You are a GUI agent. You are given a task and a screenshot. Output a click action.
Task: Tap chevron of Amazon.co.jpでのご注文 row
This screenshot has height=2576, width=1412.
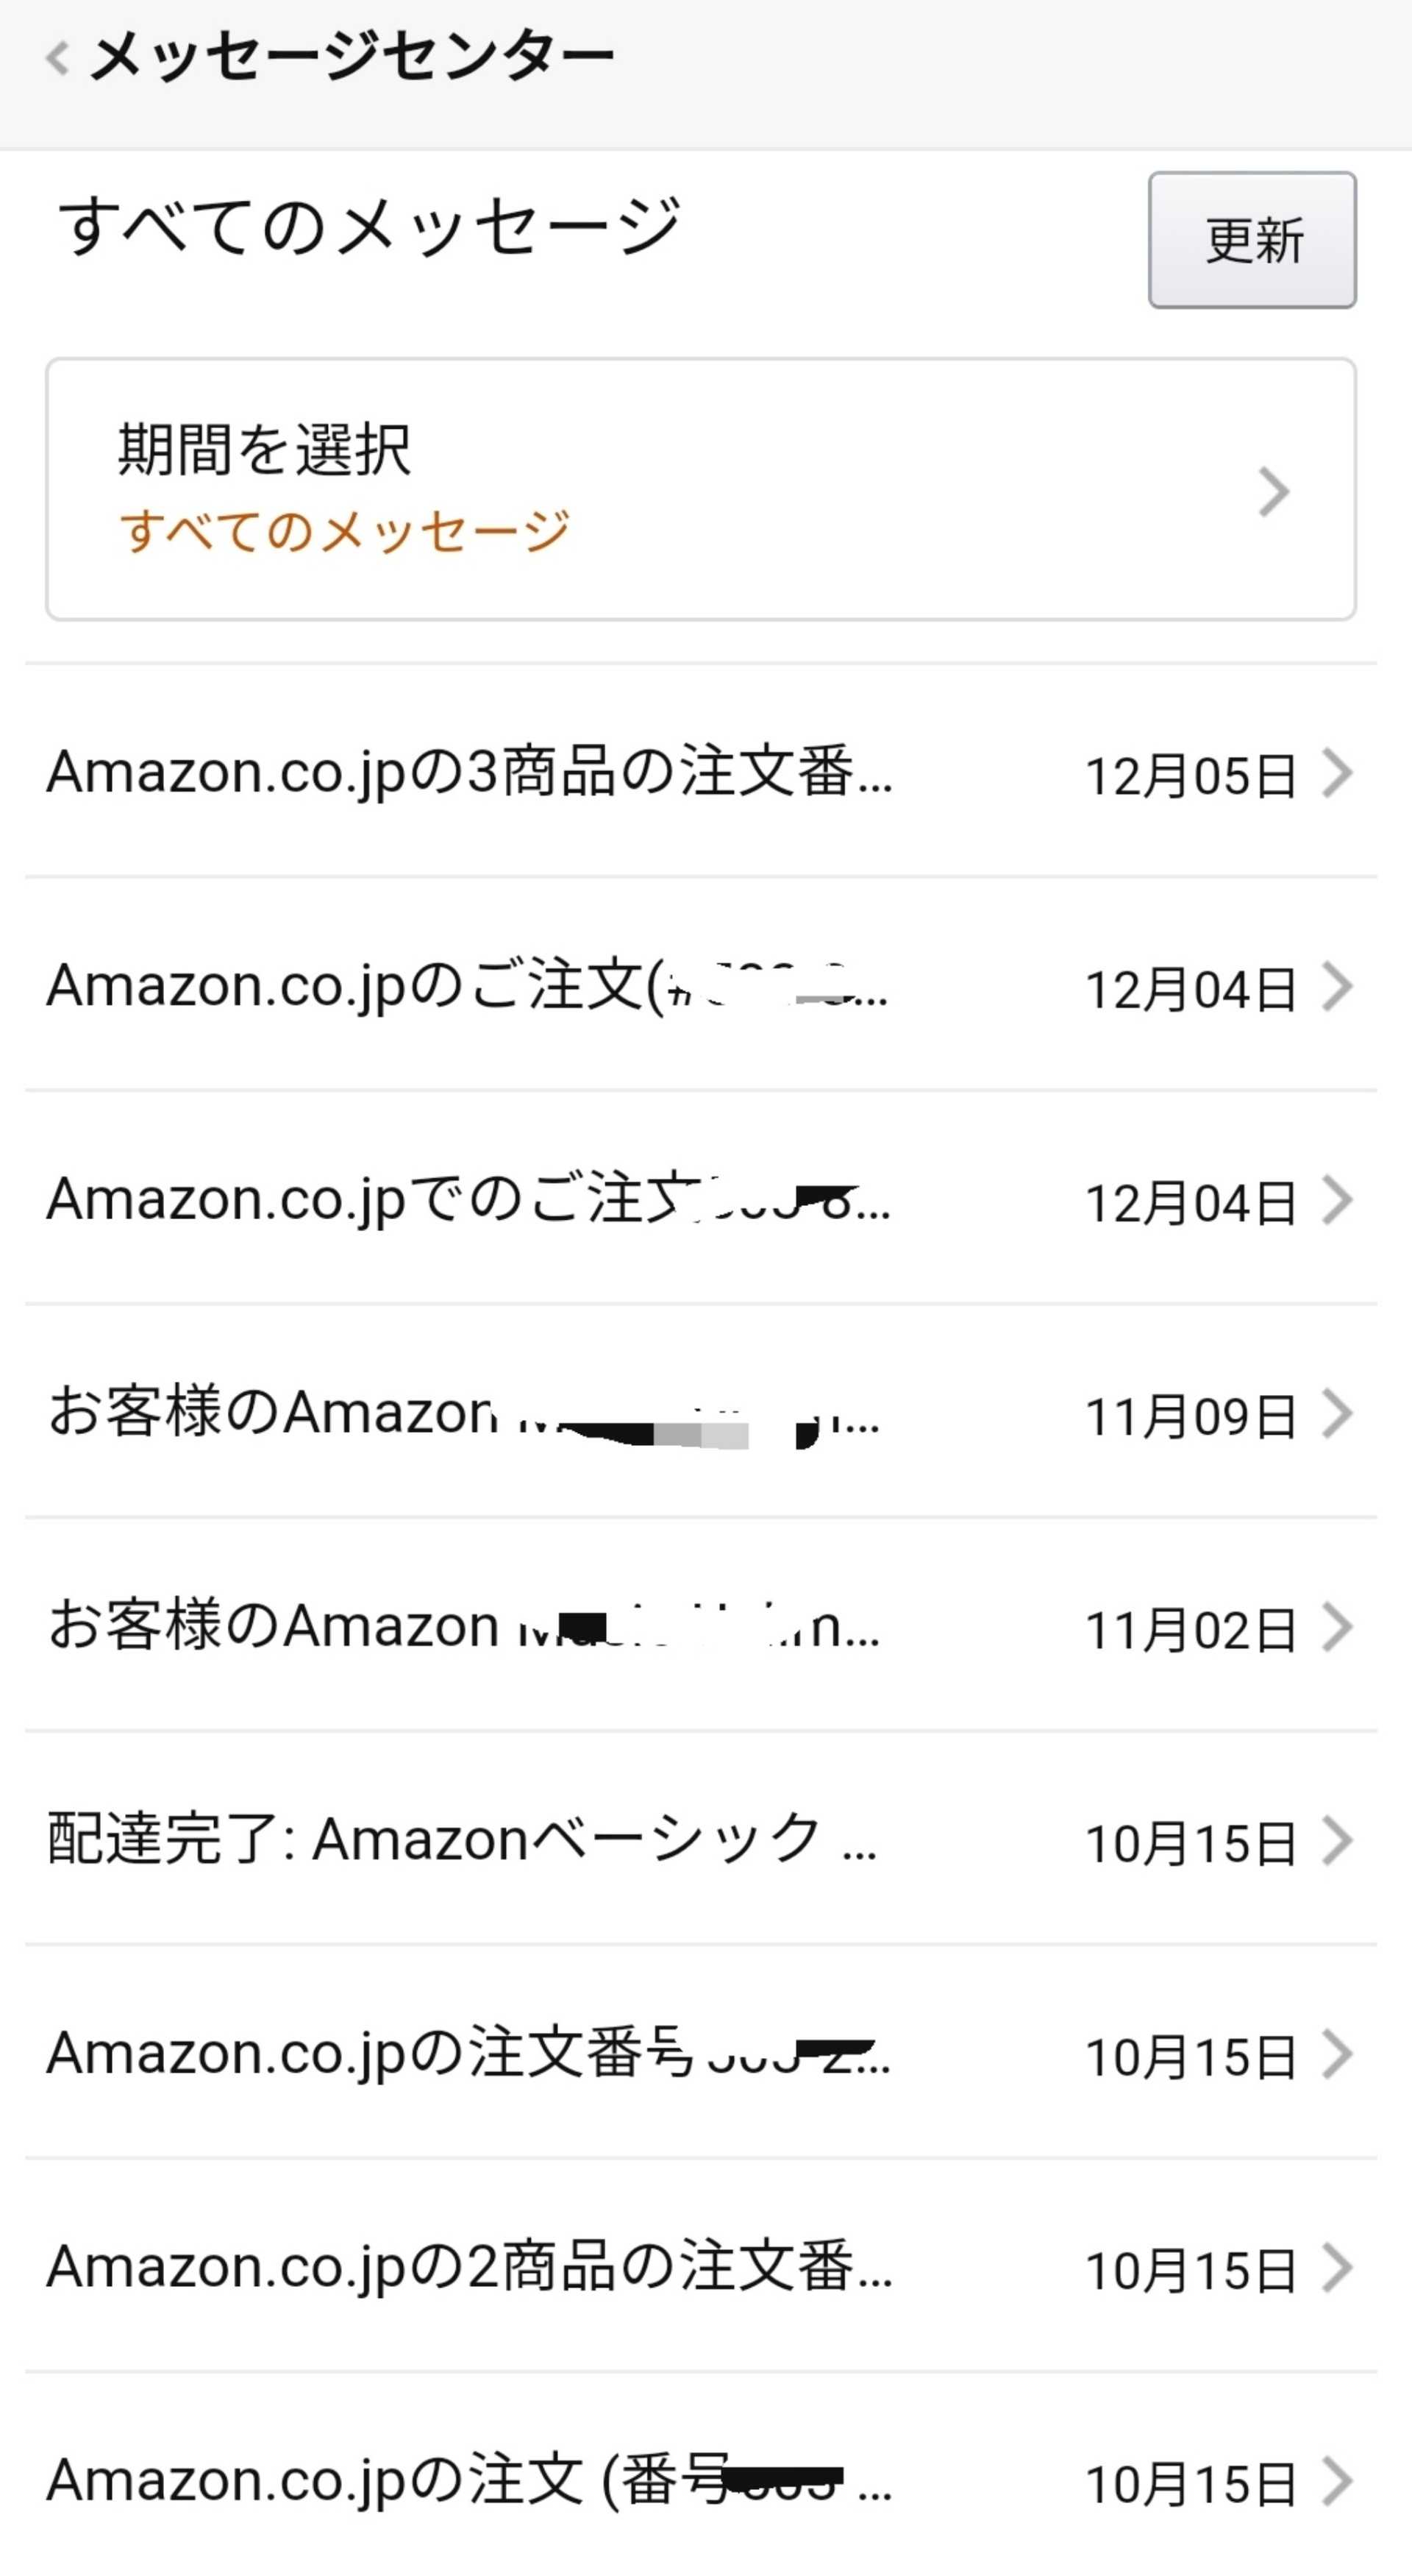click(x=1337, y=1199)
